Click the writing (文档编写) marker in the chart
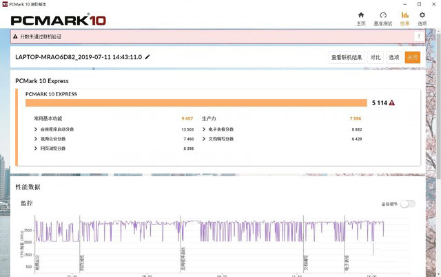The image size is (441, 277). tap(304, 244)
